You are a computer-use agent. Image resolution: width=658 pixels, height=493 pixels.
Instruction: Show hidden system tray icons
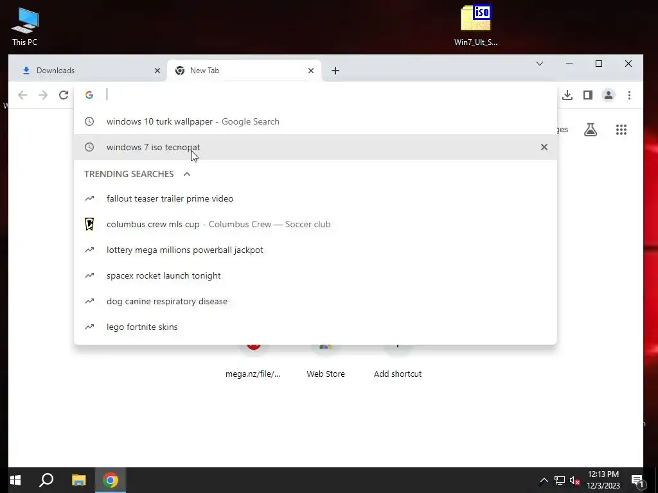pos(544,480)
